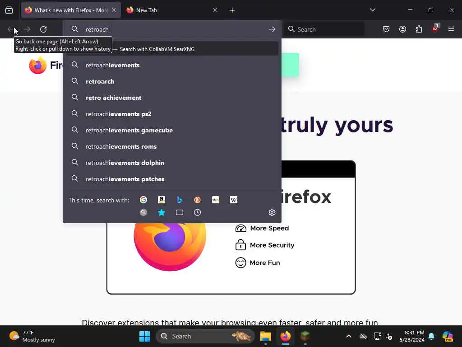Image resolution: width=462 pixels, height=347 pixels.
Task: Choose suggestion retroachievements gamecube
Action: [x=172, y=130]
